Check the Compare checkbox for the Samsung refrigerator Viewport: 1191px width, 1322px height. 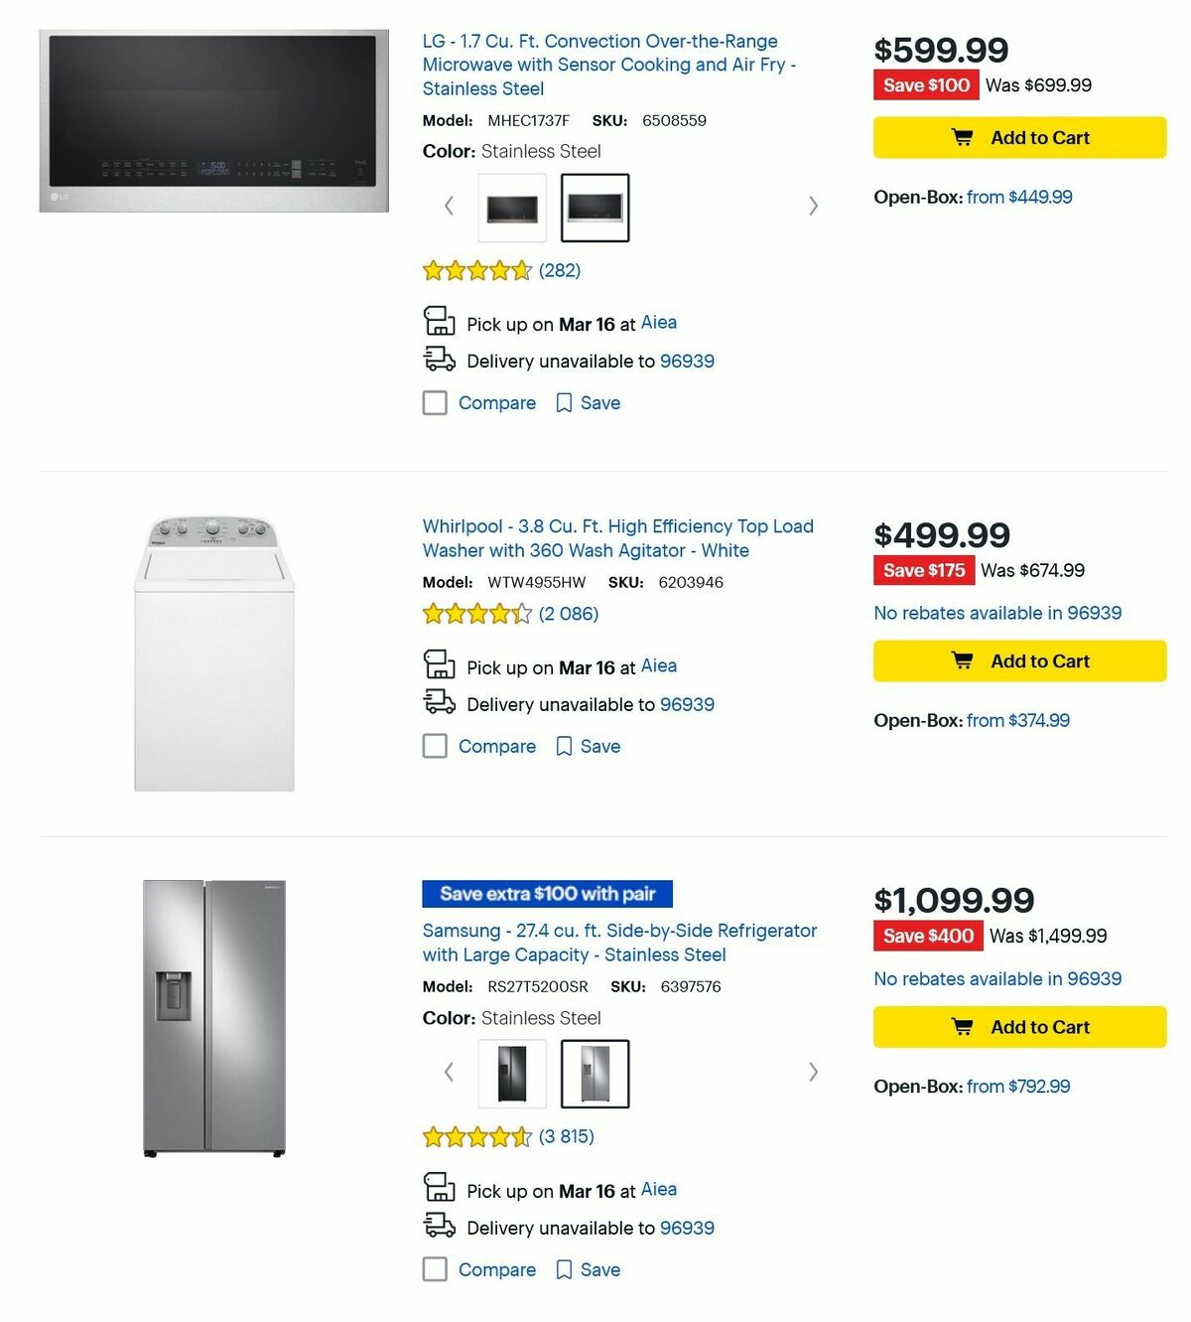(x=435, y=1268)
